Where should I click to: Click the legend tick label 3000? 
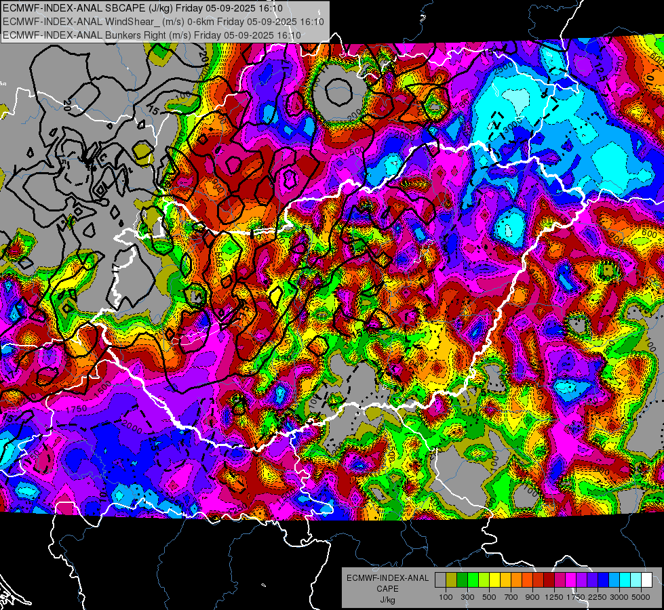(x=619, y=597)
